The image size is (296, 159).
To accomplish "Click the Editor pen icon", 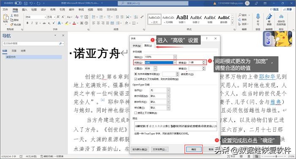I will tap(269, 16).
